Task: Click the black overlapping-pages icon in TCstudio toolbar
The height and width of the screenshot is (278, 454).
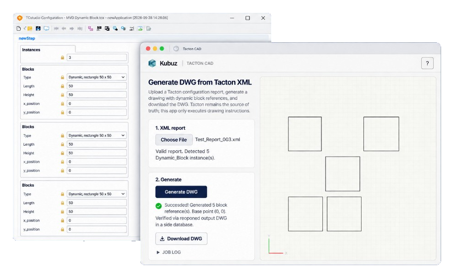Action: point(107,28)
